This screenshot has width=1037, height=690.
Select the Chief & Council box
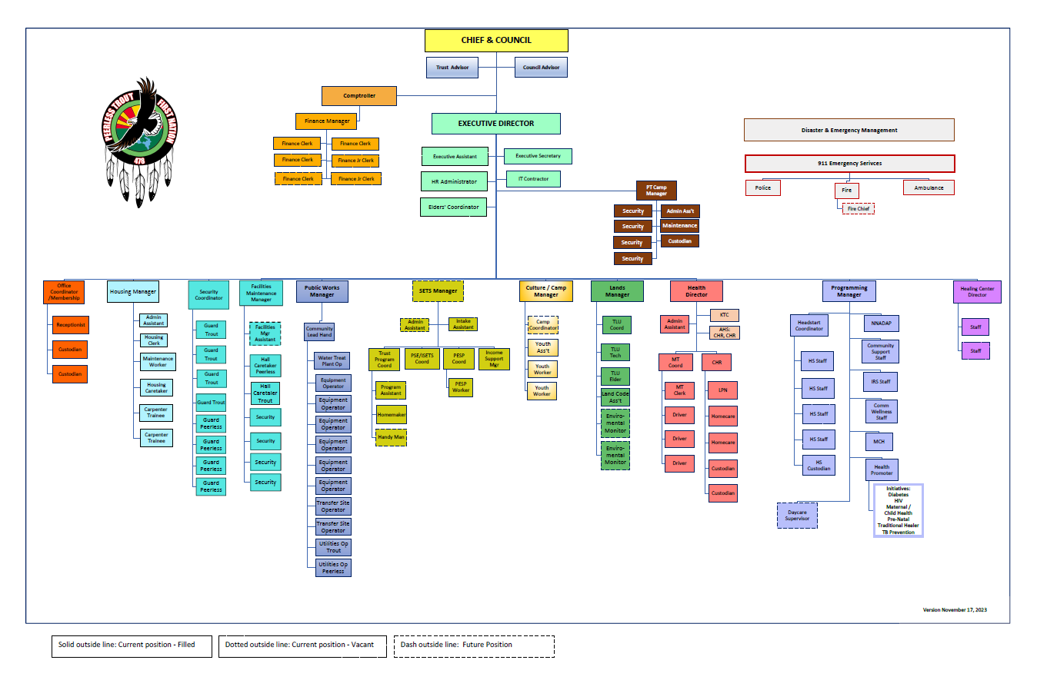point(496,41)
